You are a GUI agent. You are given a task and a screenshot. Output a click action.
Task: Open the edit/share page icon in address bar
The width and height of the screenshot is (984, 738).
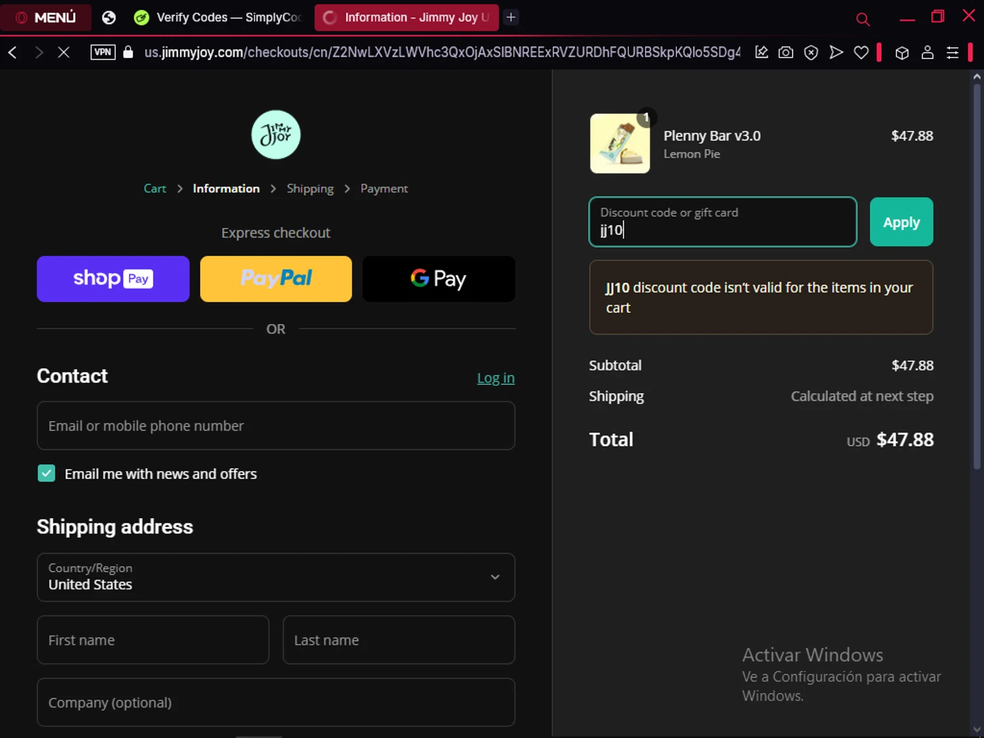(761, 52)
